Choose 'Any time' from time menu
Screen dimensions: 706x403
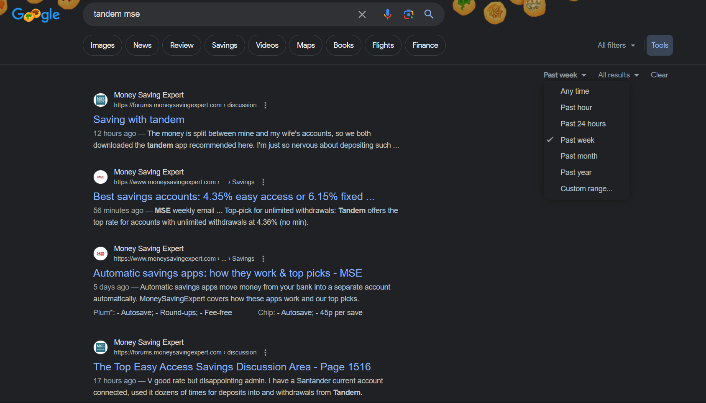click(x=586, y=91)
